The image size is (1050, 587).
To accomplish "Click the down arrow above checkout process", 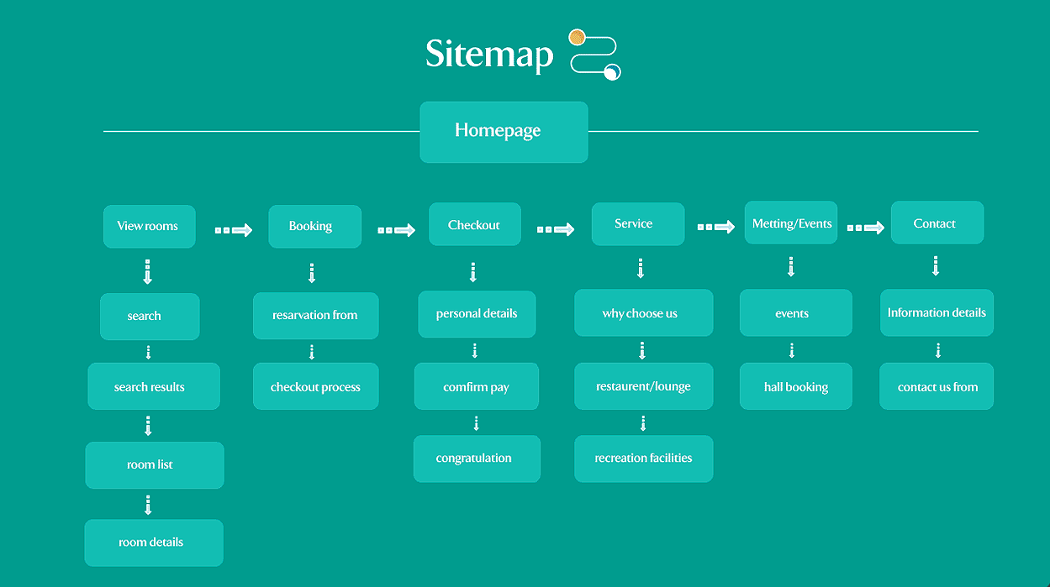I will pyautogui.click(x=312, y=353).
